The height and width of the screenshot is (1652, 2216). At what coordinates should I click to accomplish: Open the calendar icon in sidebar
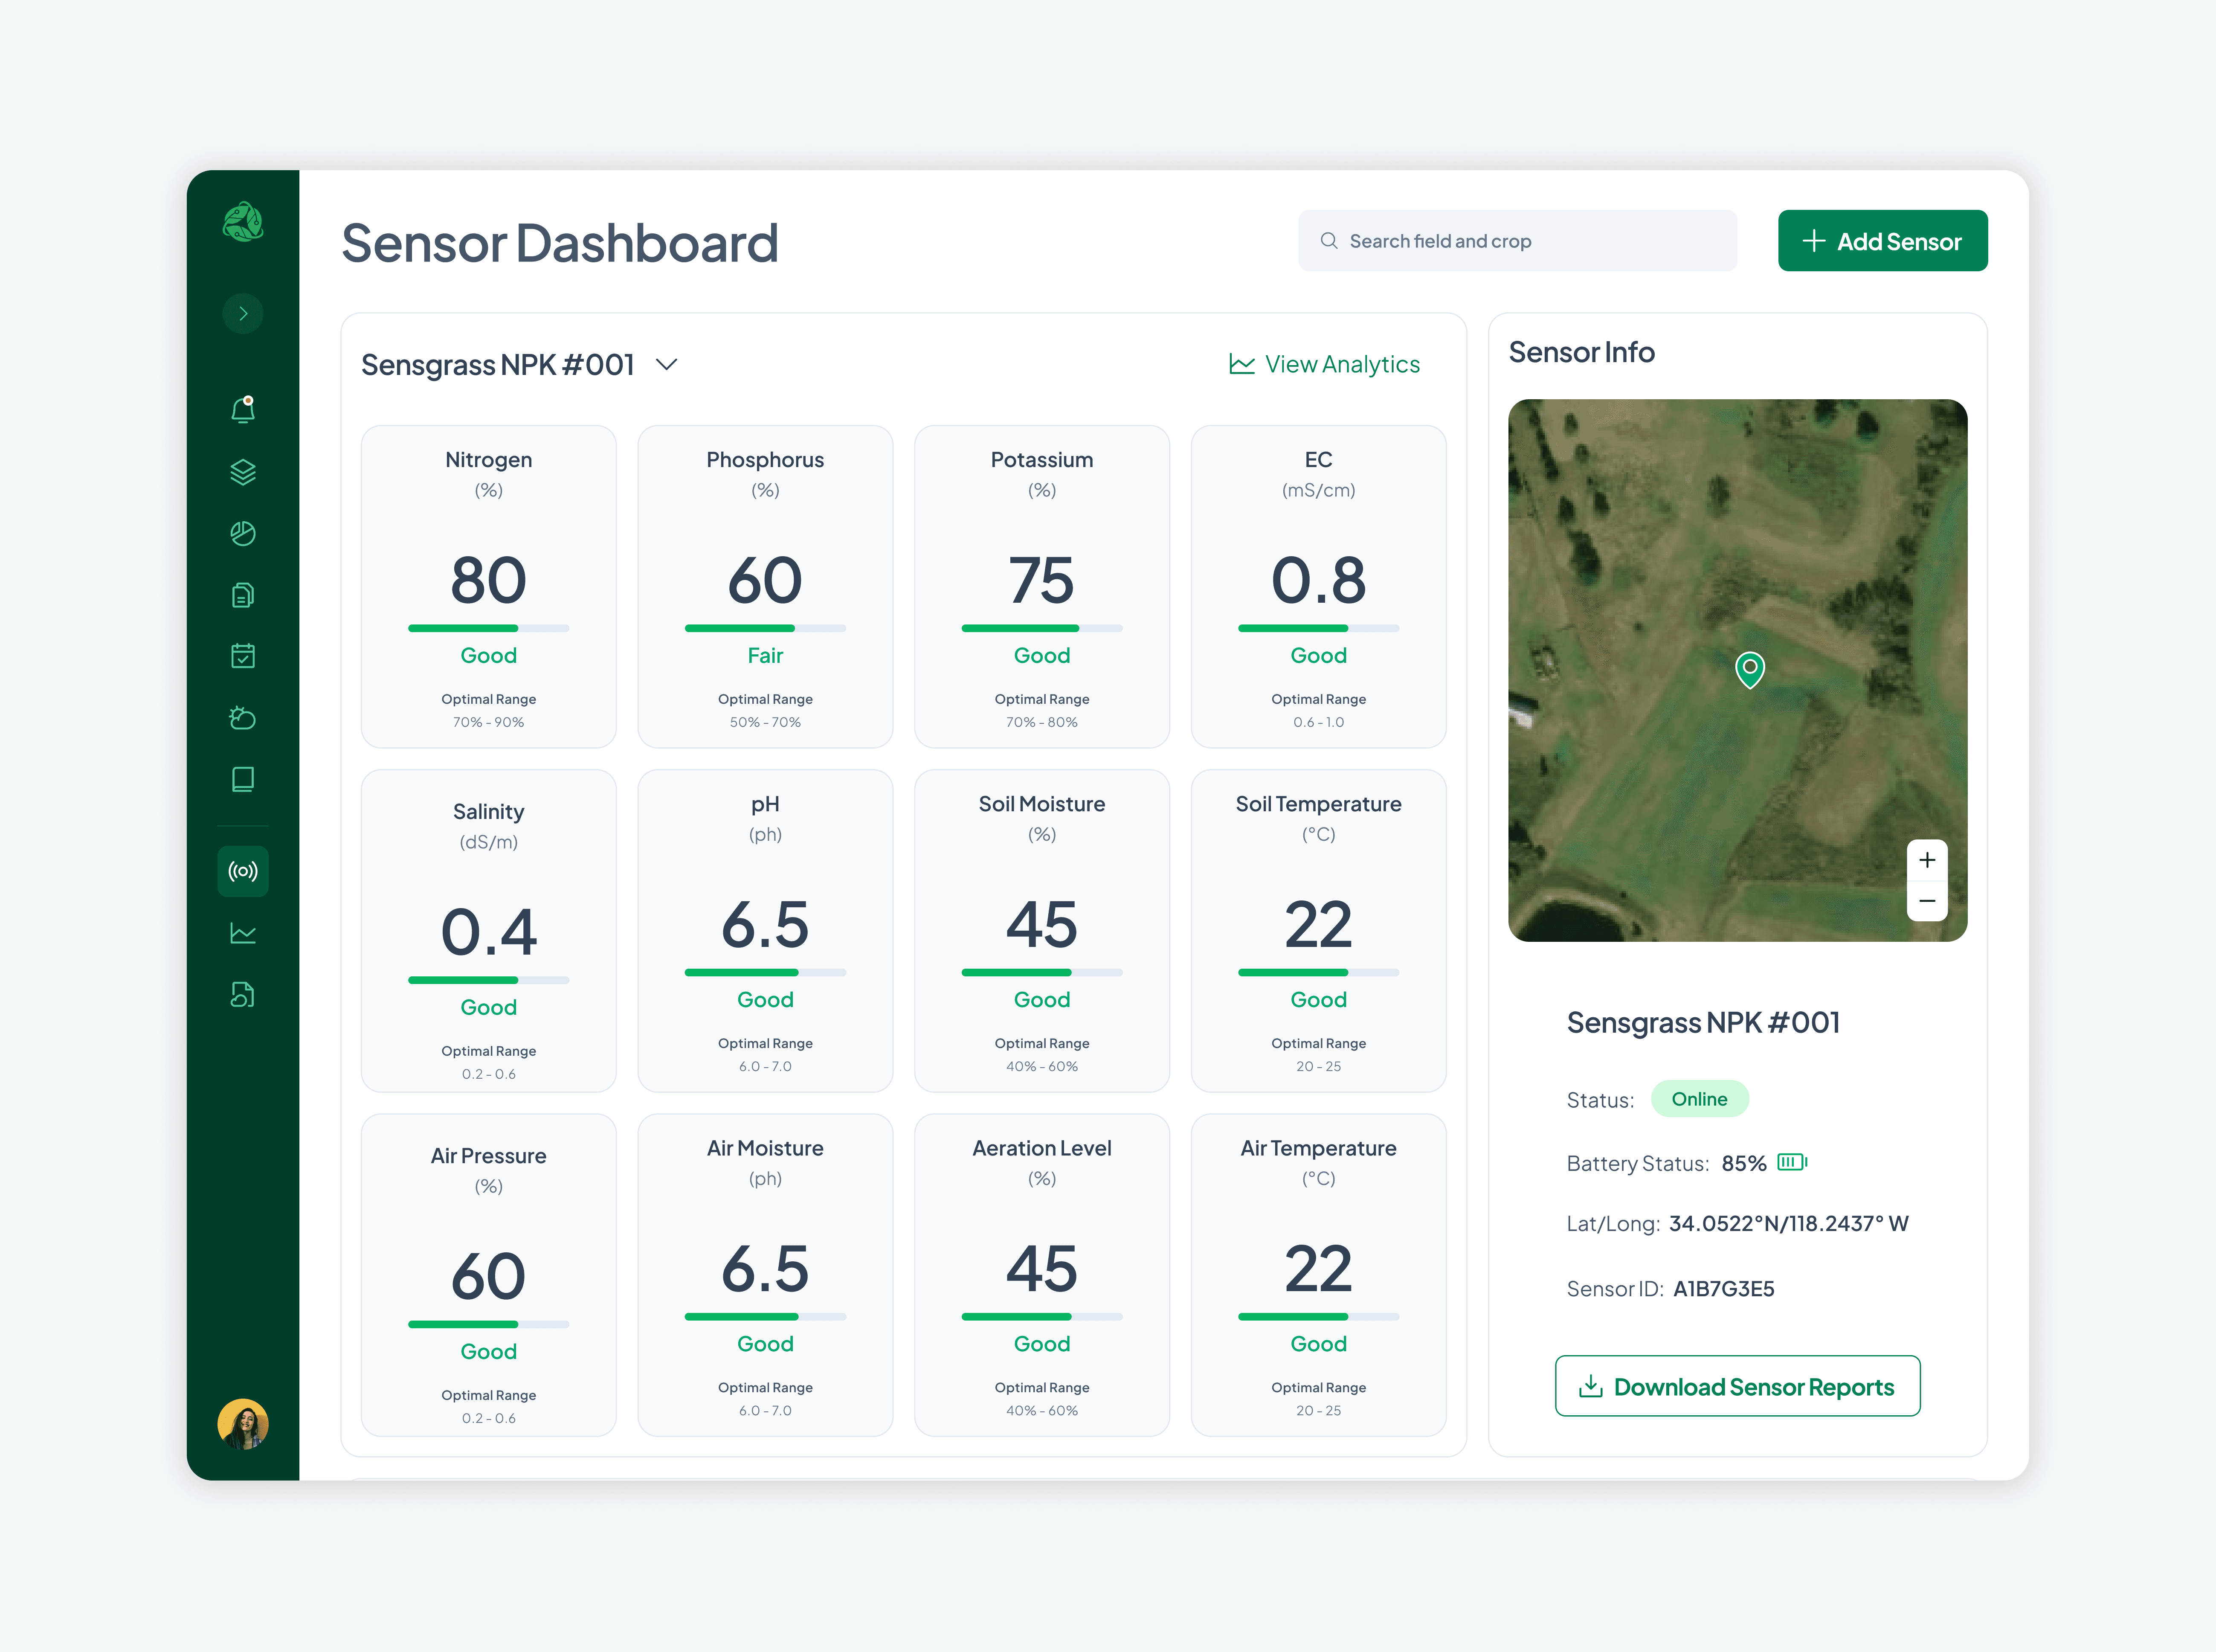pos(243,656)
